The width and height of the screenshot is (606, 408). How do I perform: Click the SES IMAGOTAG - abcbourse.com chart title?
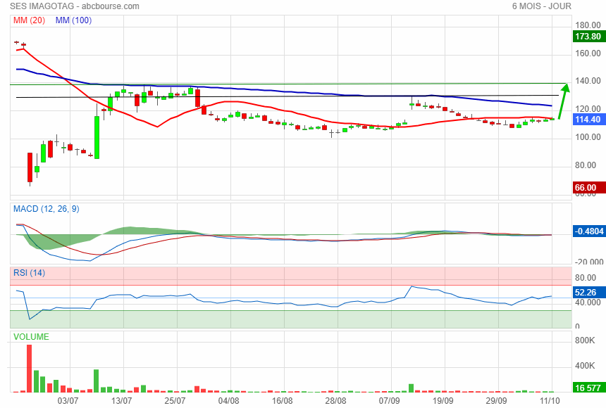pos(75,6)
